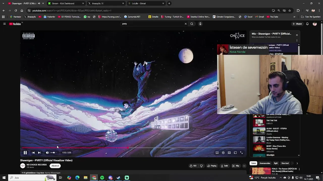
Task: Select the İlgili filter chip
Action: point(276,163)
